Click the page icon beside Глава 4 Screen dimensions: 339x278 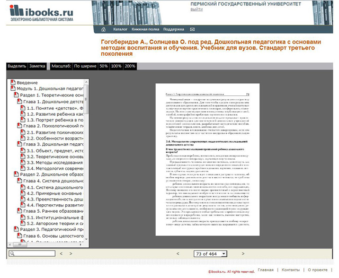(x=20, y=180)
